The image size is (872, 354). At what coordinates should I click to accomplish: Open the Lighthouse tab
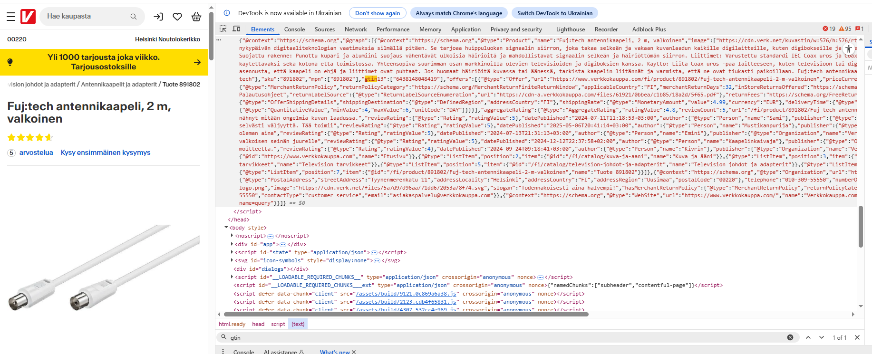571,29
